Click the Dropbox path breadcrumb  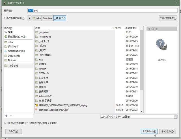pyautogui.click(x=47, y=18)
